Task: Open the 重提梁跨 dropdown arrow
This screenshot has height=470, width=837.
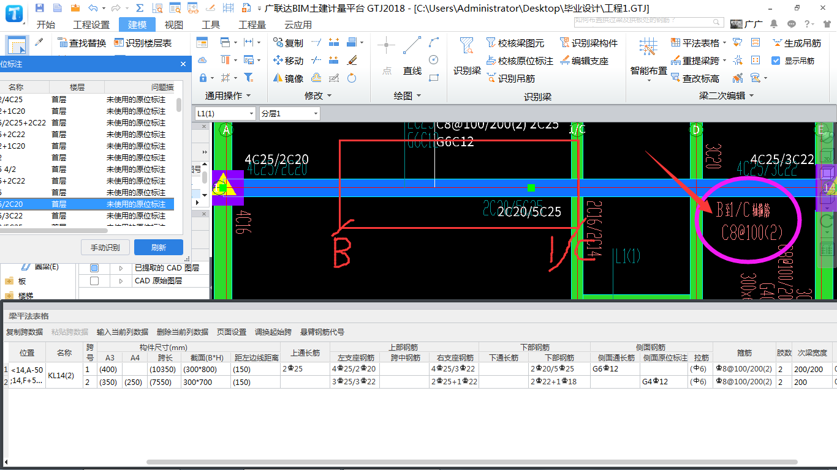Action: point(724,61)
